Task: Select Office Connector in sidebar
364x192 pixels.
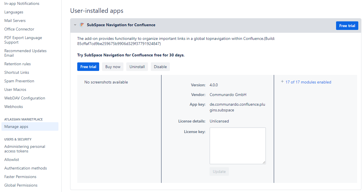Action: coord(19,29)
